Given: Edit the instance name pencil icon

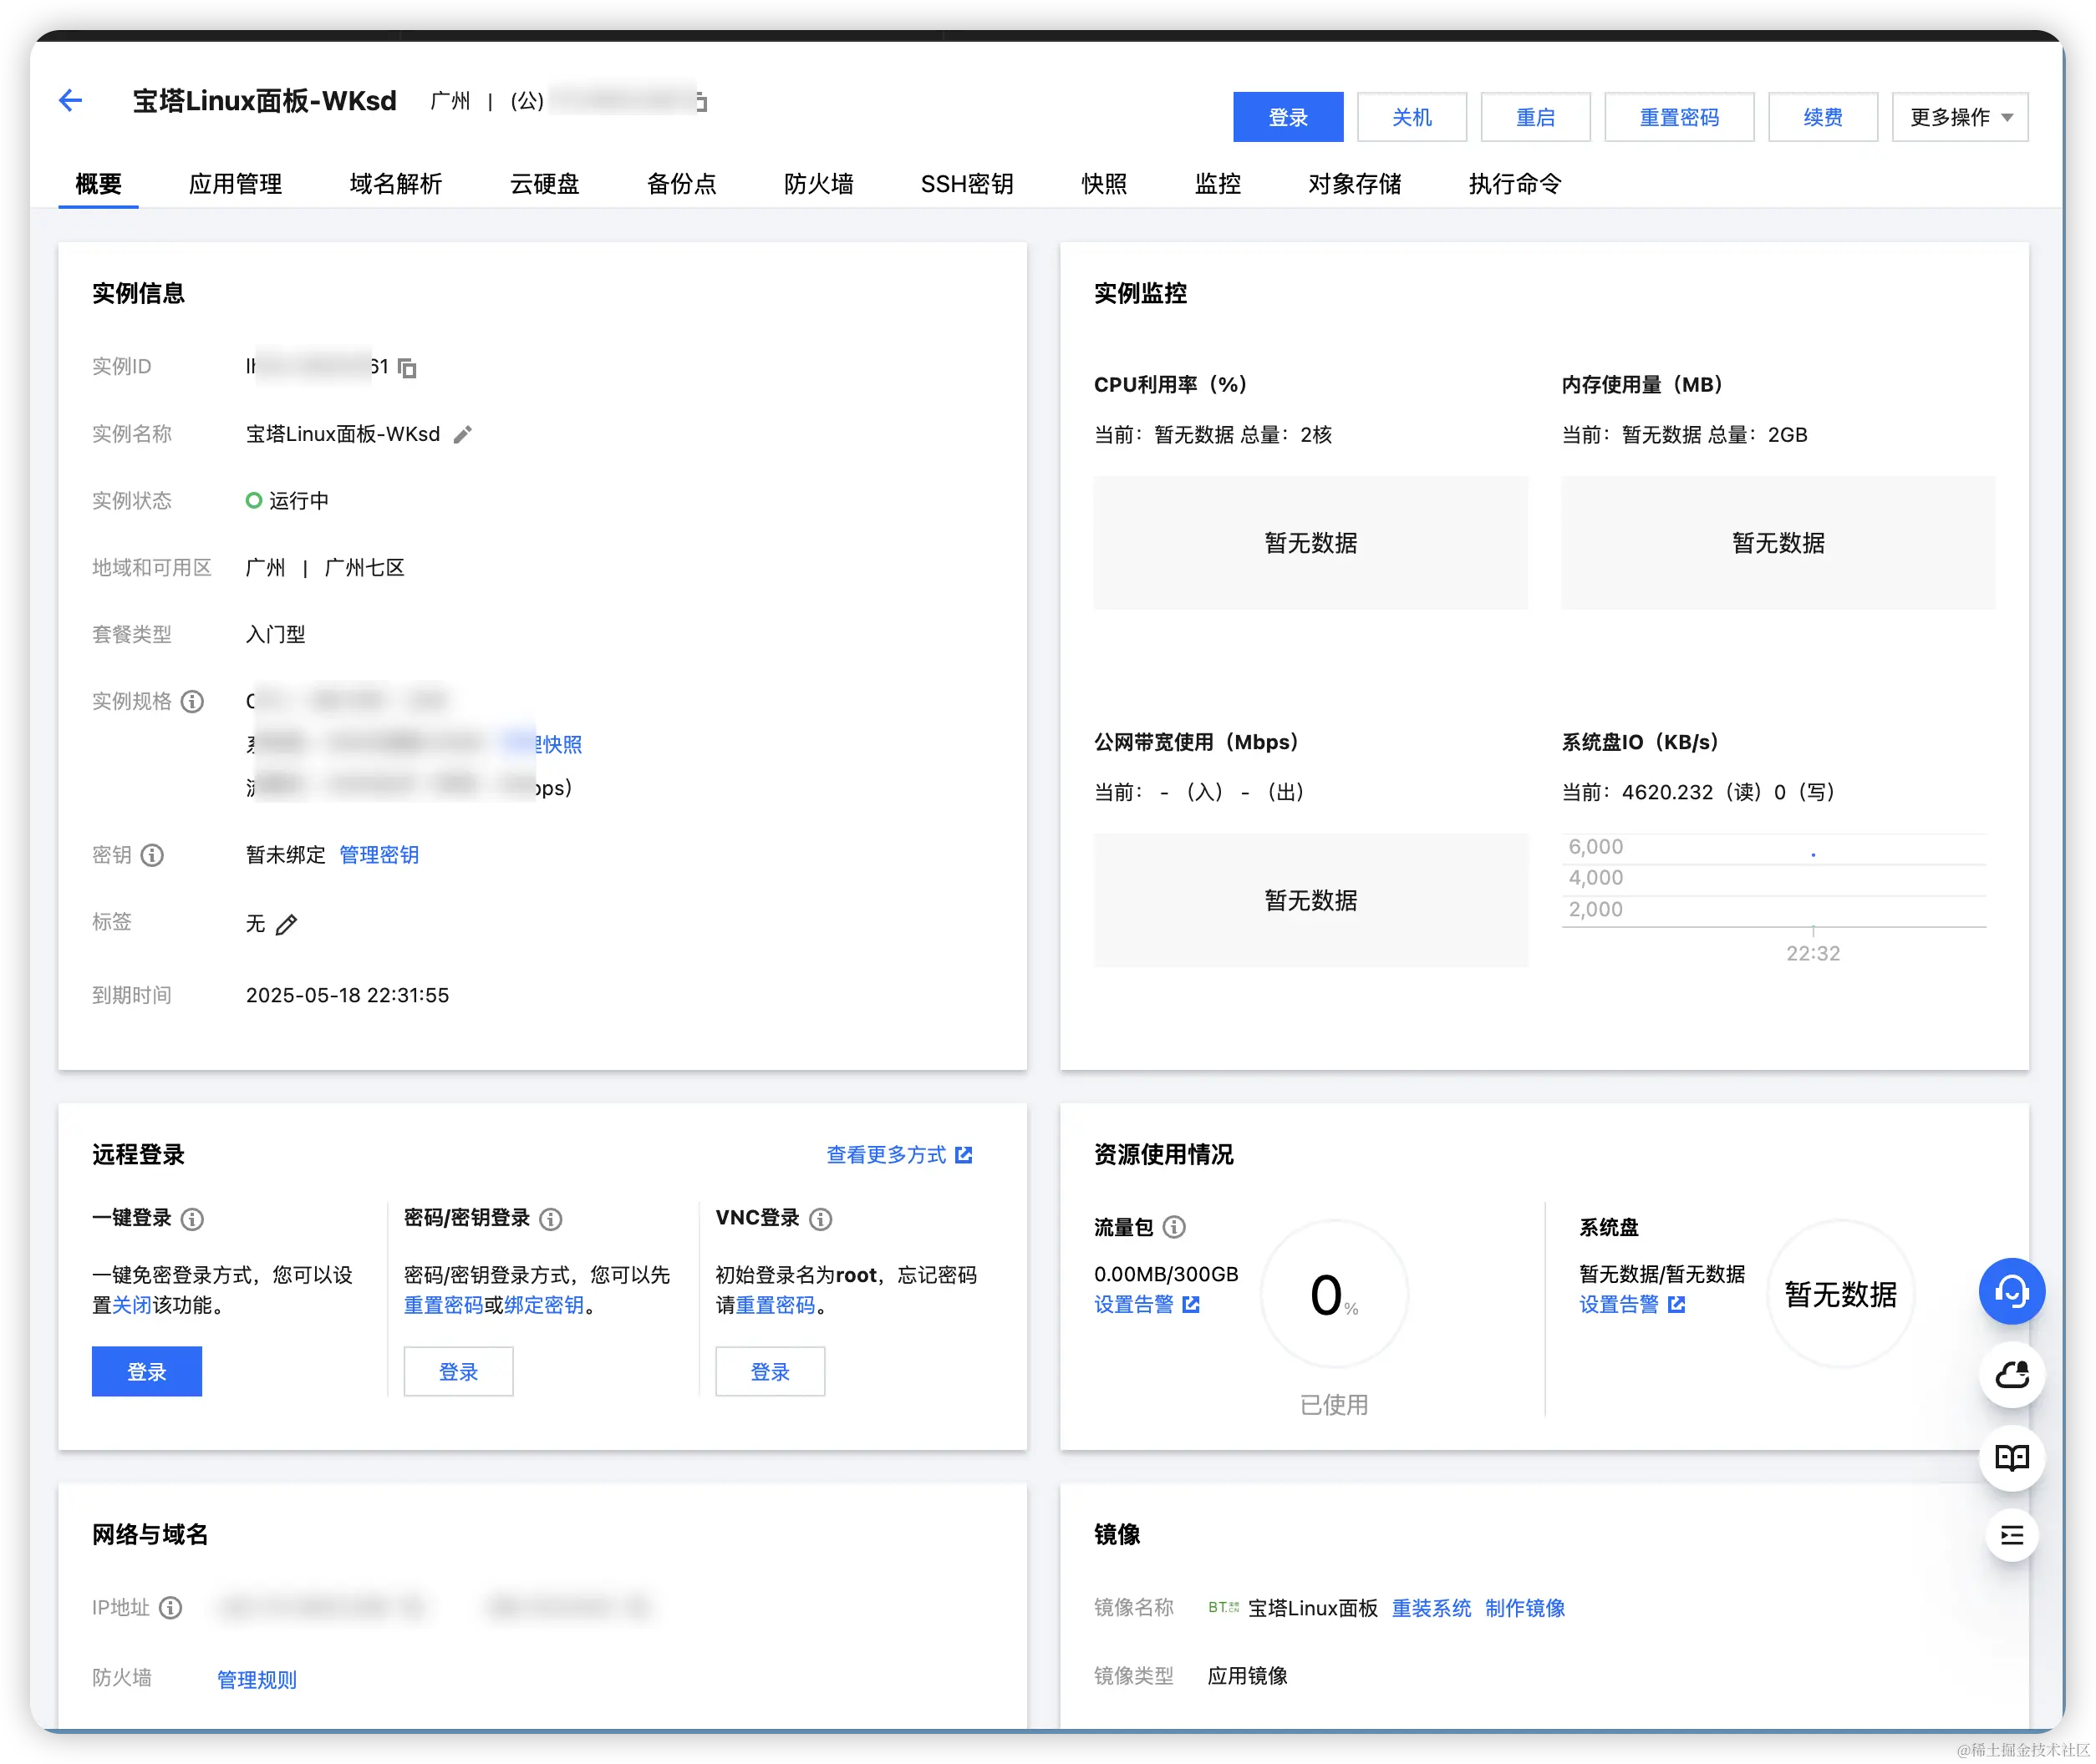Looking at the screenshot, I should 462,435.
